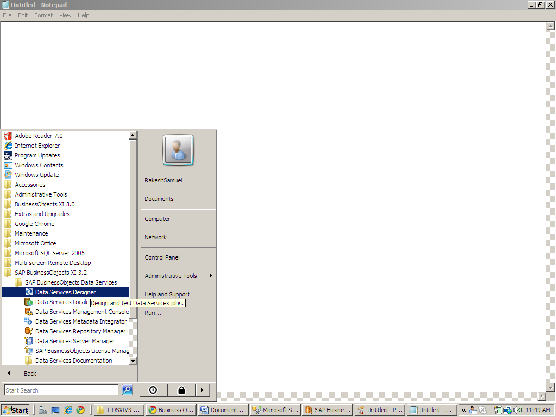This screenshot has width=556, height=417.
Task: Switch to Document... Word taskbar window
Action: click(223, 410)
